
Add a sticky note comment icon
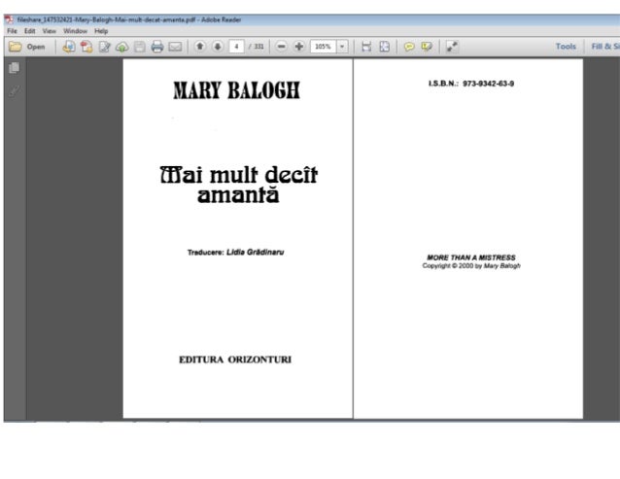[409, 47]
